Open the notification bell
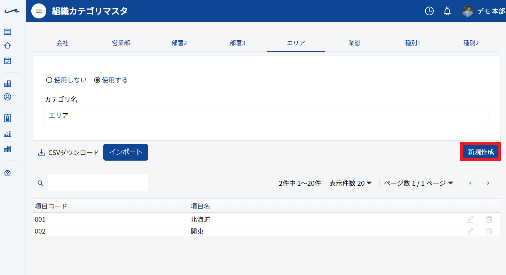 (447, 11)
